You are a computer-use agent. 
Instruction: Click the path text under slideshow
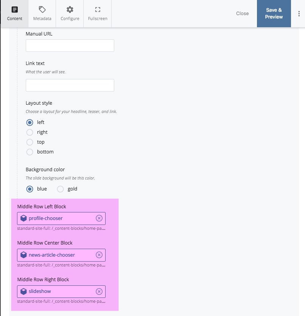(61, 302)
